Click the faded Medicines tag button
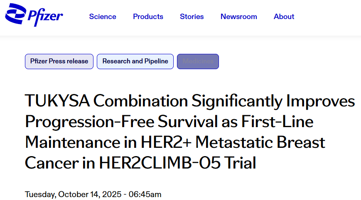Screen dimensions: 361x200 tap(198, 61)
